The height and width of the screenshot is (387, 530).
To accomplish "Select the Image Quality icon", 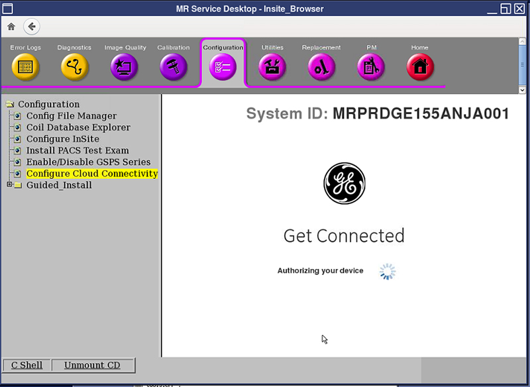I will pyautogui.click(x=125, y=67).
